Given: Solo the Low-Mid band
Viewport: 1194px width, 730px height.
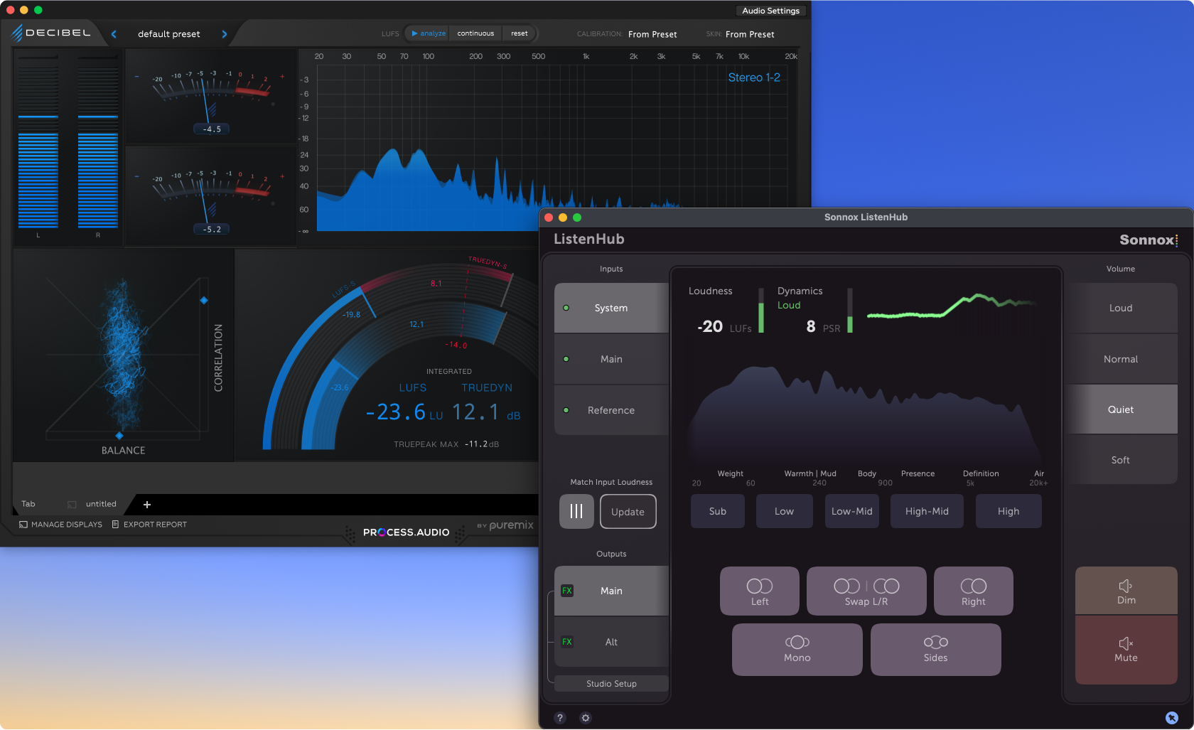Looking at the screenshot, I should (851, 511).
